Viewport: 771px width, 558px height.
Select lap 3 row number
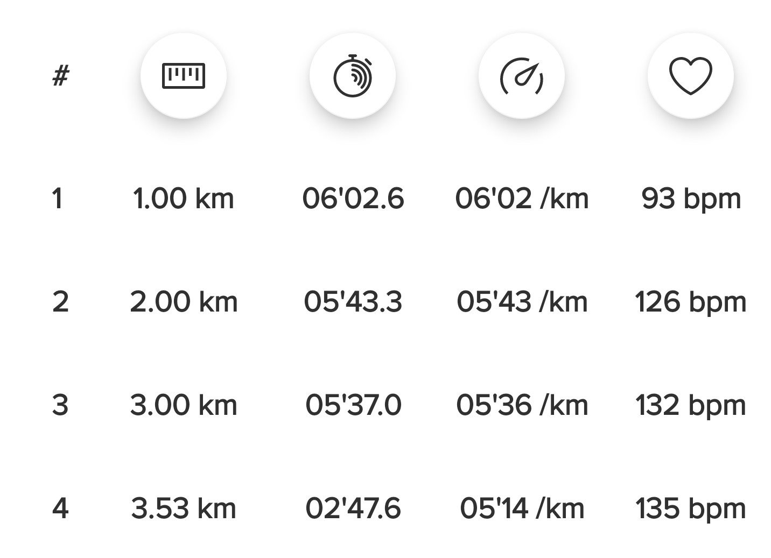60,405
